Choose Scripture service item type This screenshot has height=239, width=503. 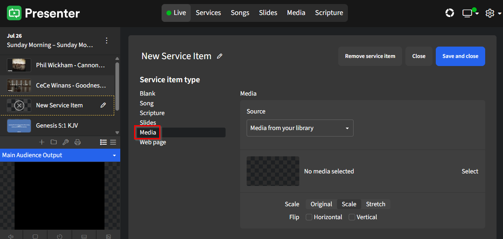[152, 113]
